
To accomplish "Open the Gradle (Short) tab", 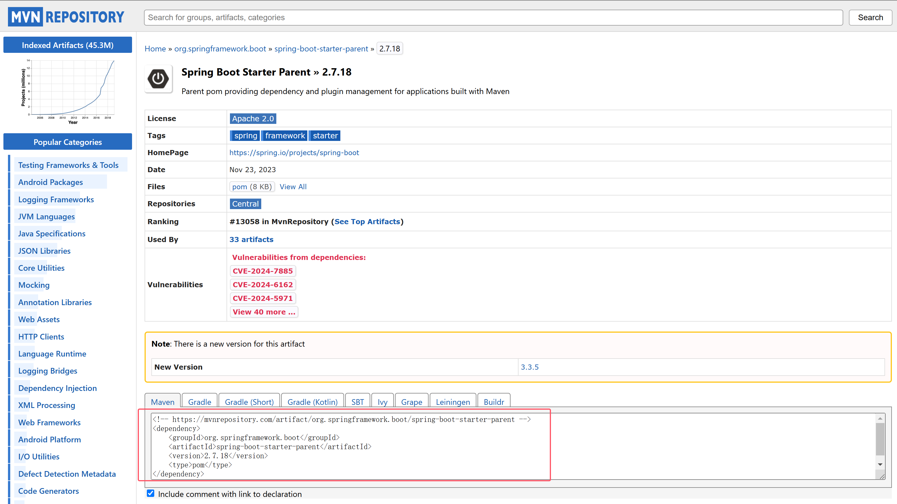I will 249,401.
